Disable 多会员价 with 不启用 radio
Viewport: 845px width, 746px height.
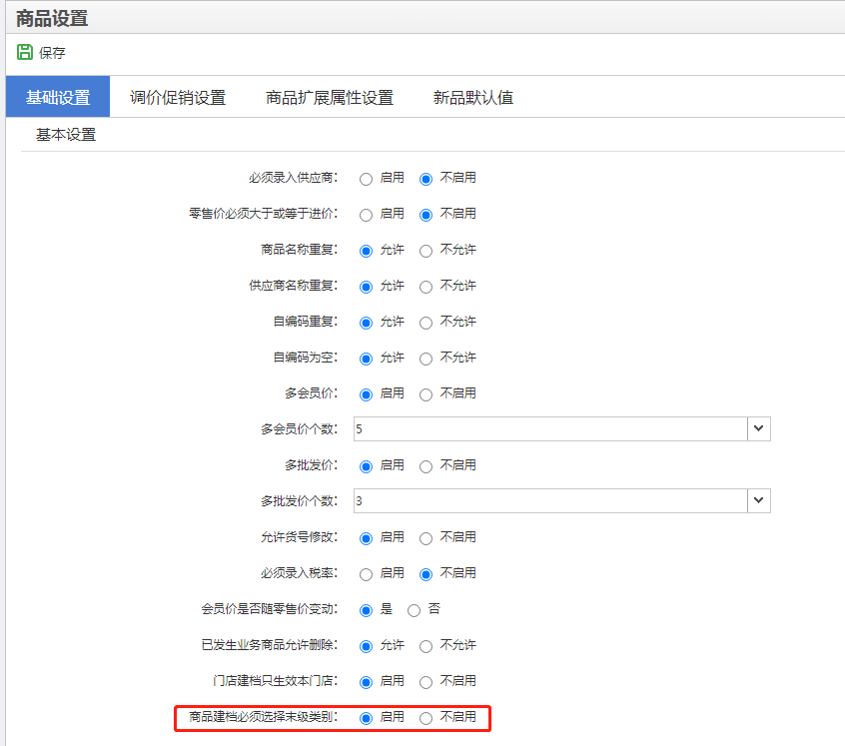tap(426, 394)
